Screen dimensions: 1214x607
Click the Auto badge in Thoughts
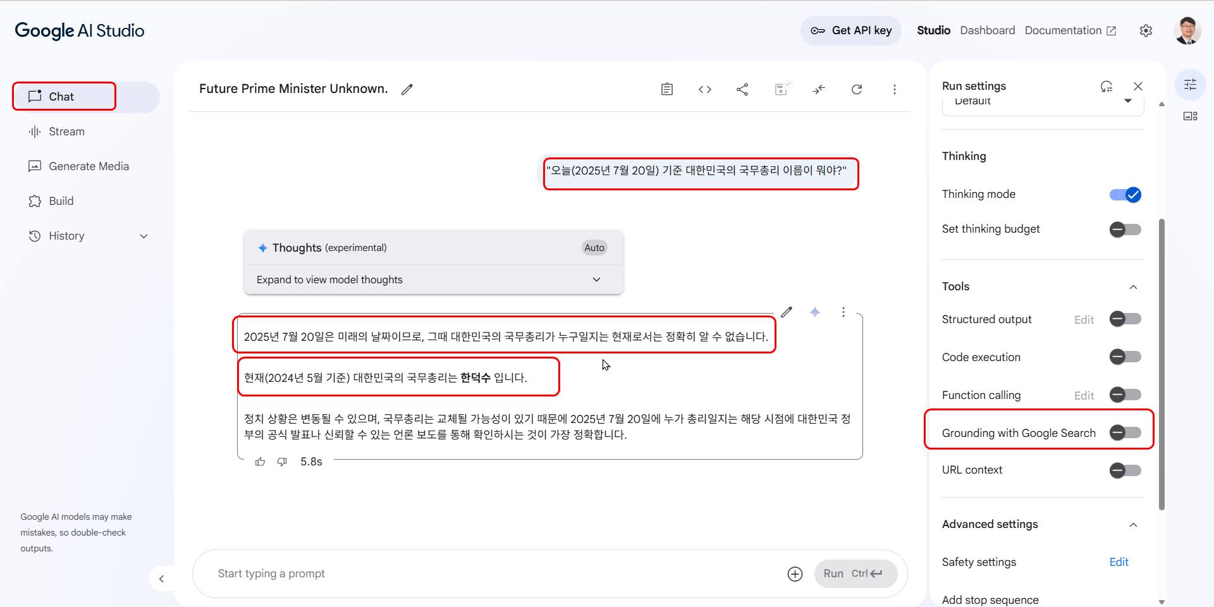(594, 248)
